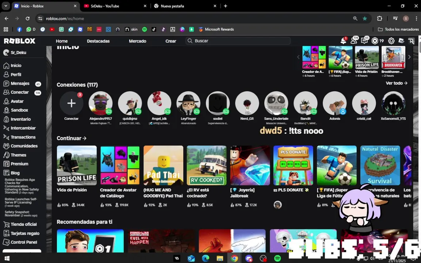The width and height of the screenshot is (421, 263).
Task: Open the Brookhaven recent game tile
Action: coord(393,57)
